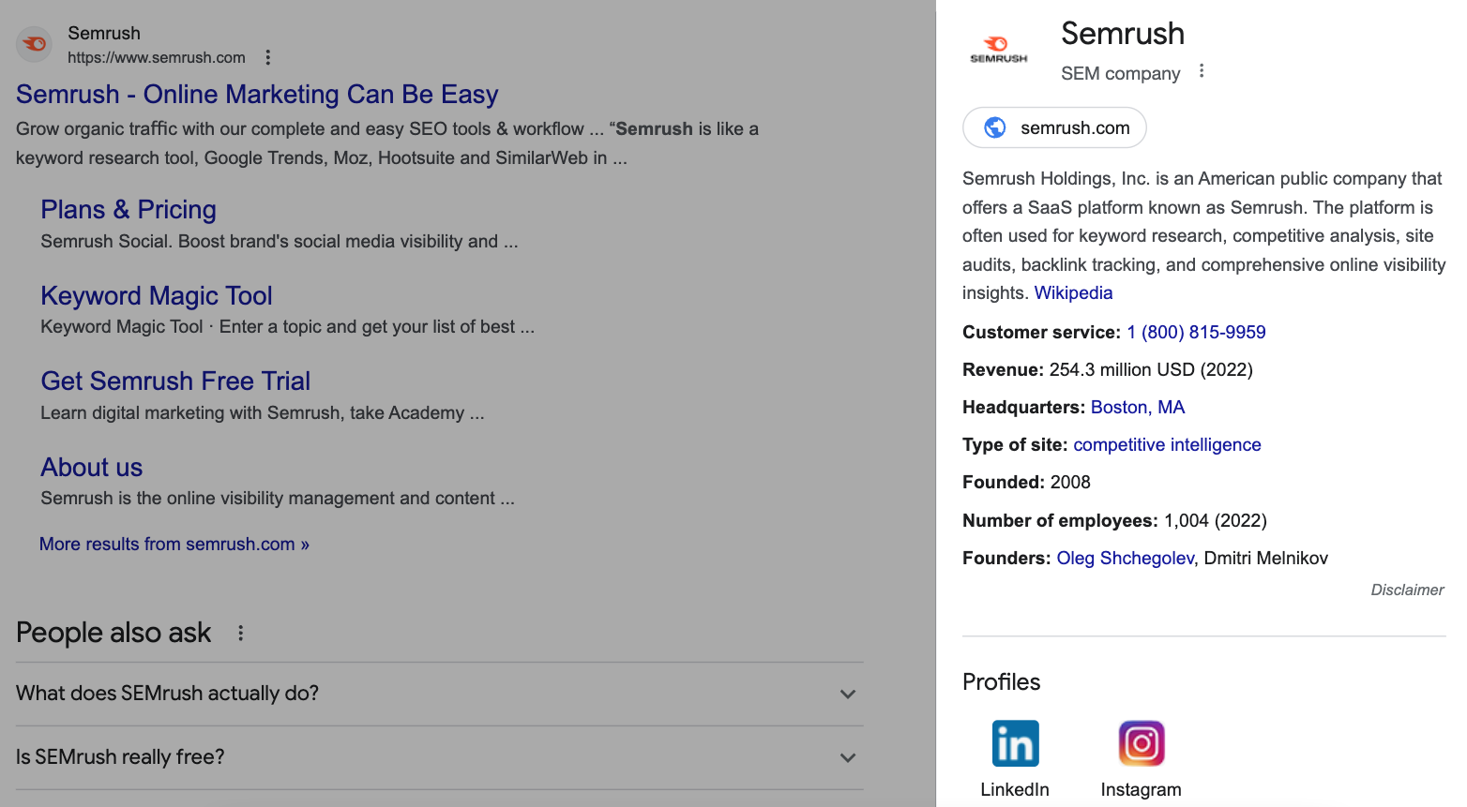Click the globe icon in the semrush.com button
This screenshot has width=1467, height=807.
coord(994,127)
